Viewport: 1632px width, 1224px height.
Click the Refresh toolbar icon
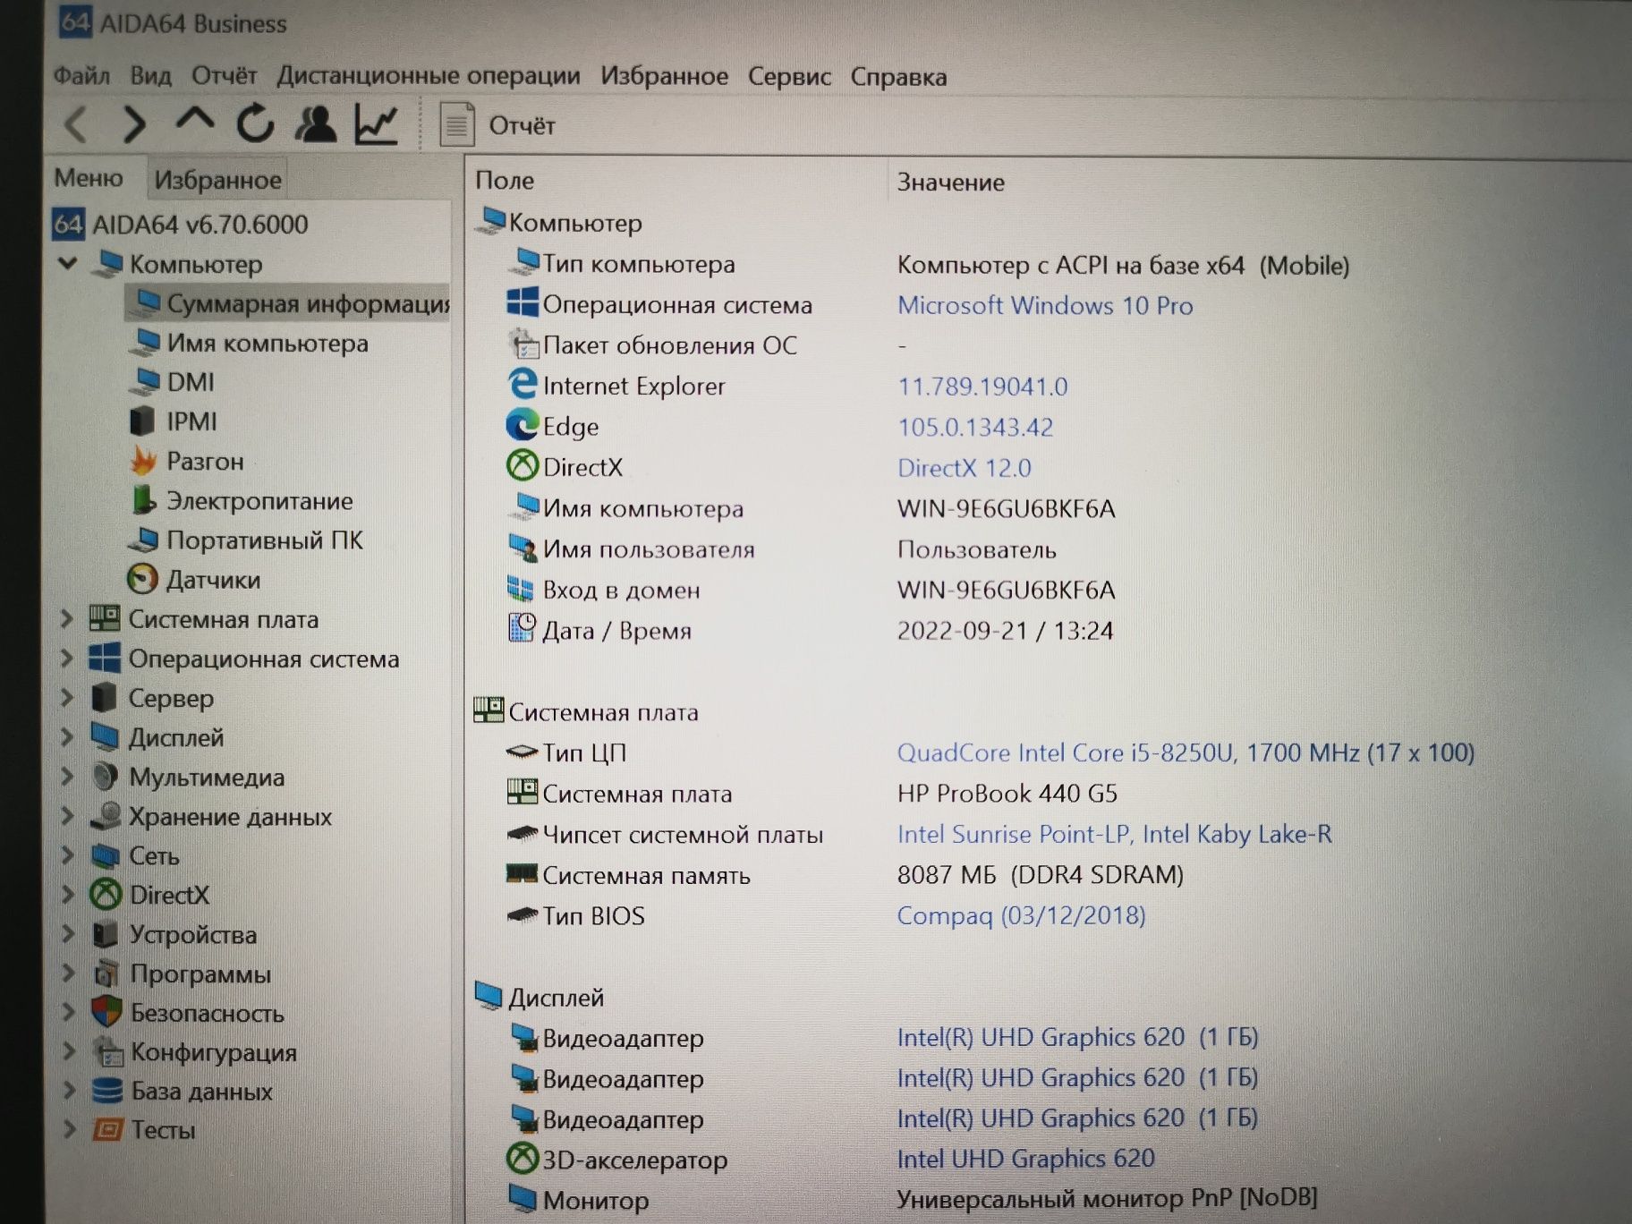(x=255, y=123)
